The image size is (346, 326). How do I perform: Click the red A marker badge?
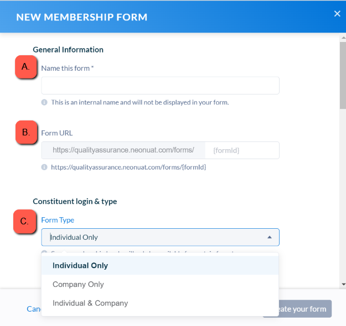click(26, 67)
